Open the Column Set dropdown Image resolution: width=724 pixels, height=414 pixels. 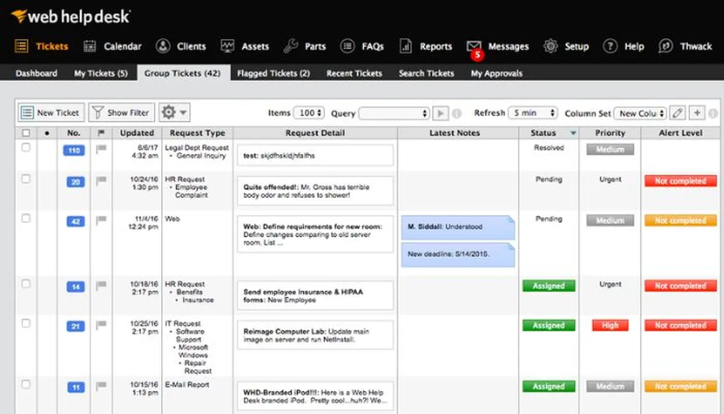pos(641,113)
